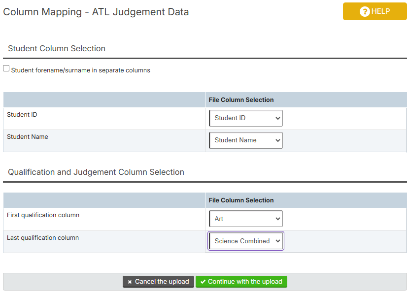Open the first qualification dropdown showing Art

click(246, 219)
